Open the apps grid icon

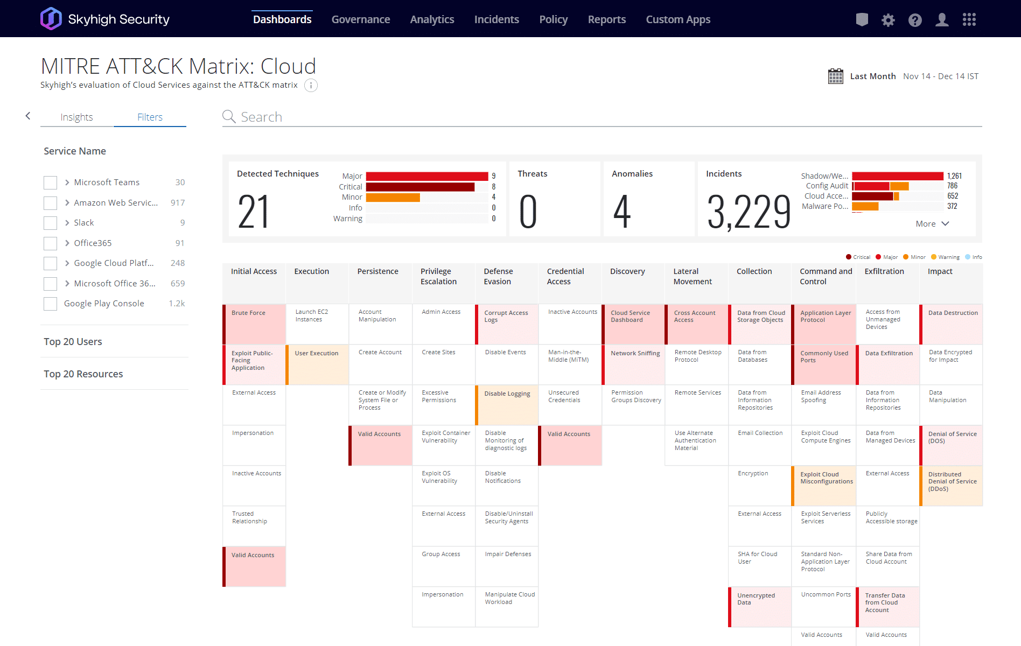click(969, 20)
